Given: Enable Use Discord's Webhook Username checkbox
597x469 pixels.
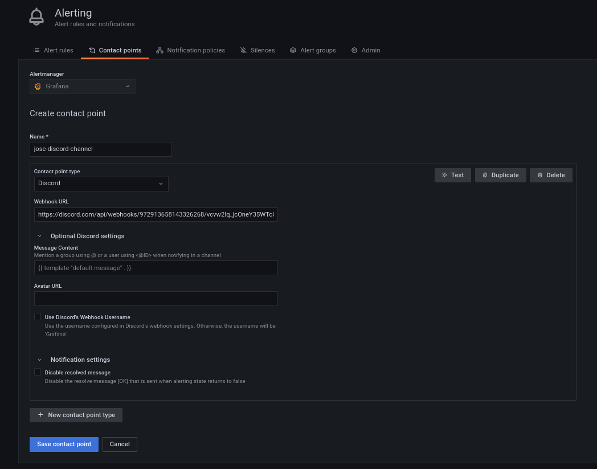Looking at the screenshot, I should pos(38,317).
